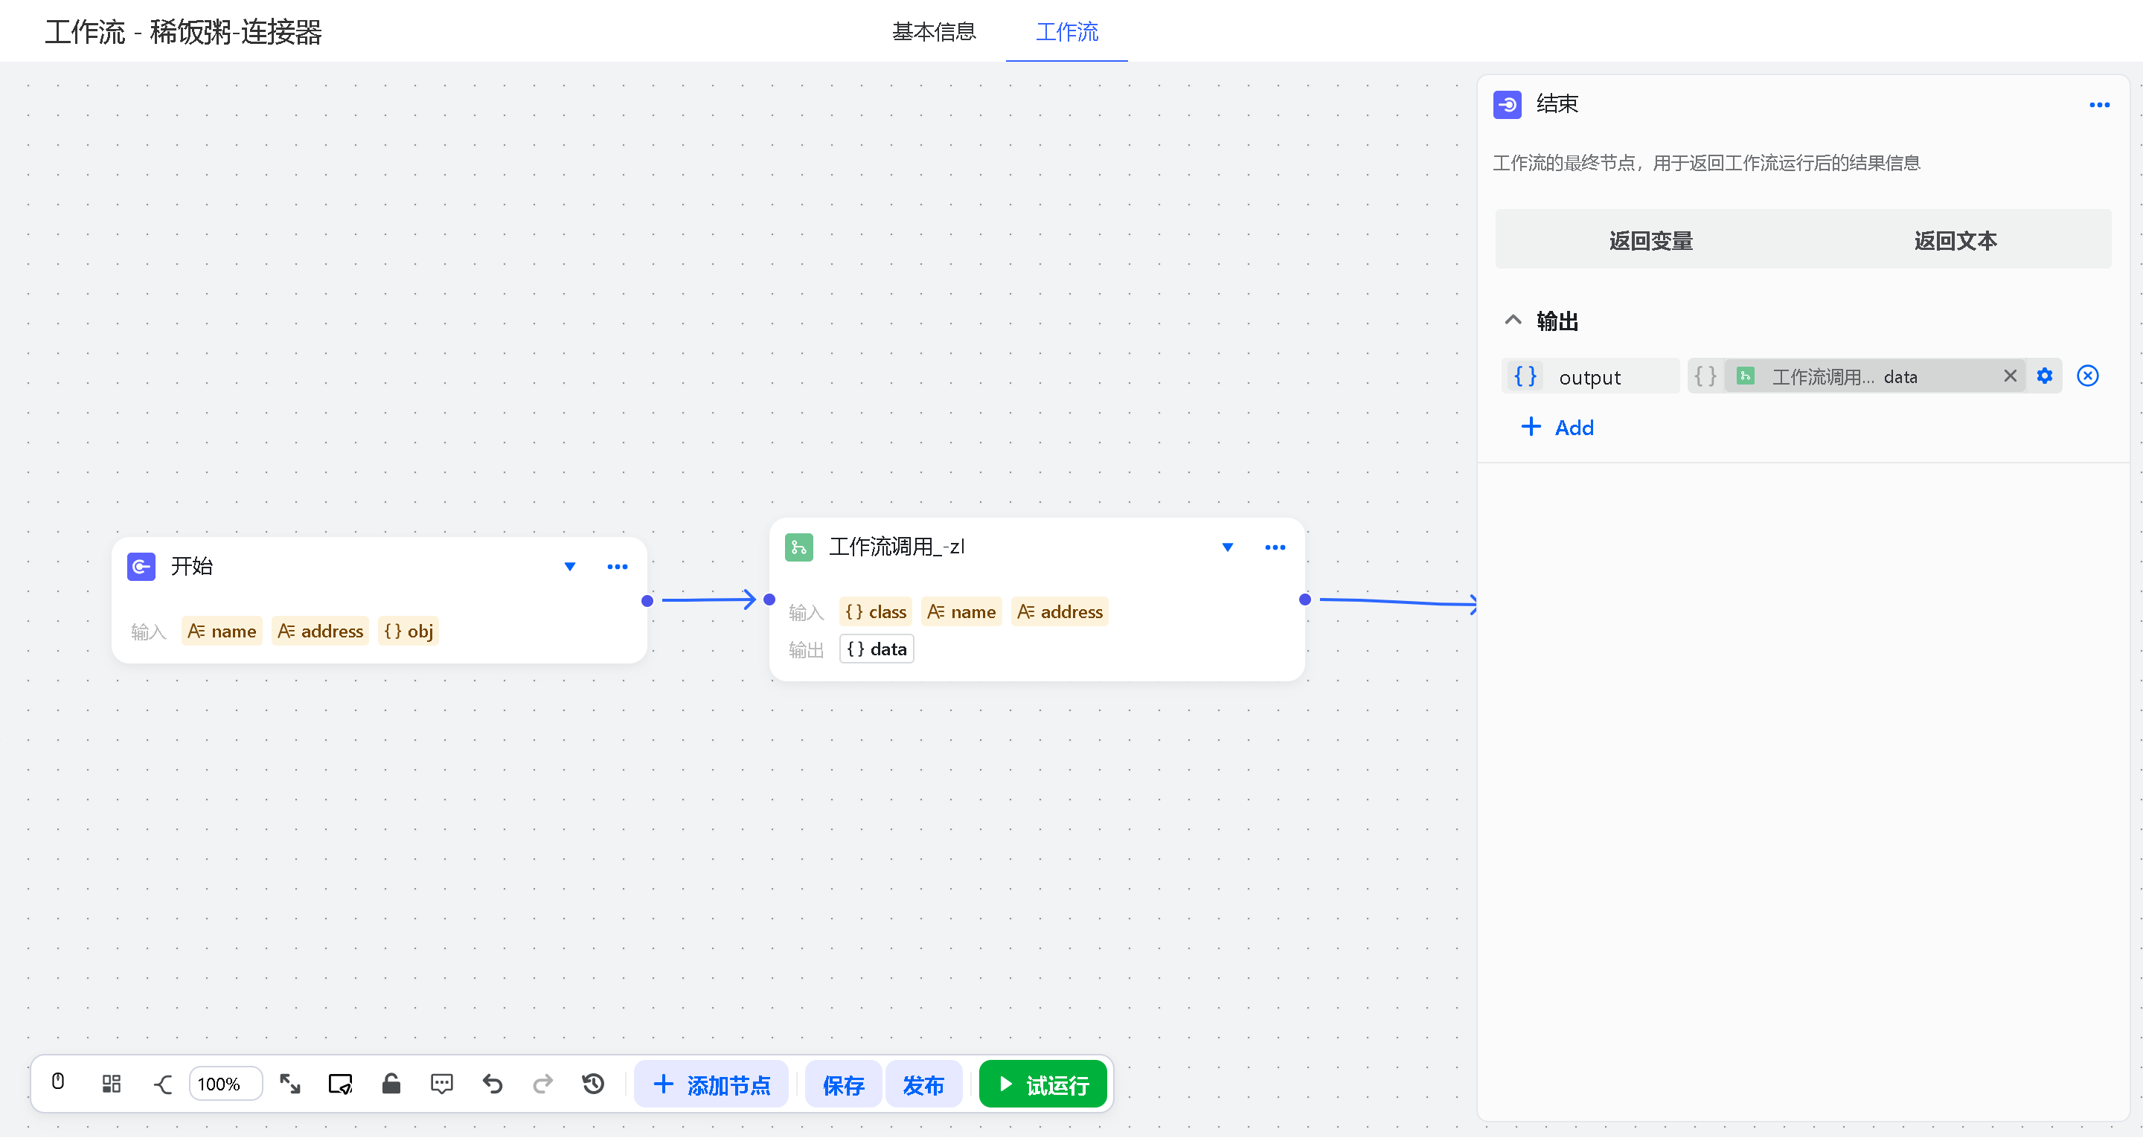Undo the last action
The image size is (2143, 1138).
point(493,1084)
